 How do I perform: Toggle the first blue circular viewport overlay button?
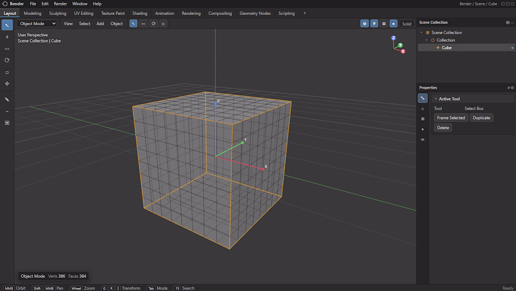(364, 24)
